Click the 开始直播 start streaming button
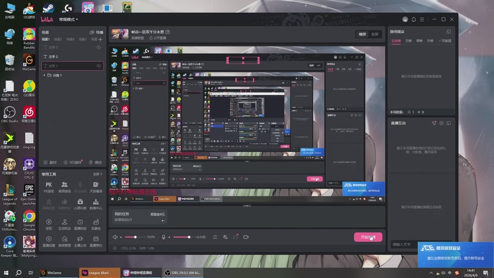Screen dimensions: 494x278 point(368,237)
